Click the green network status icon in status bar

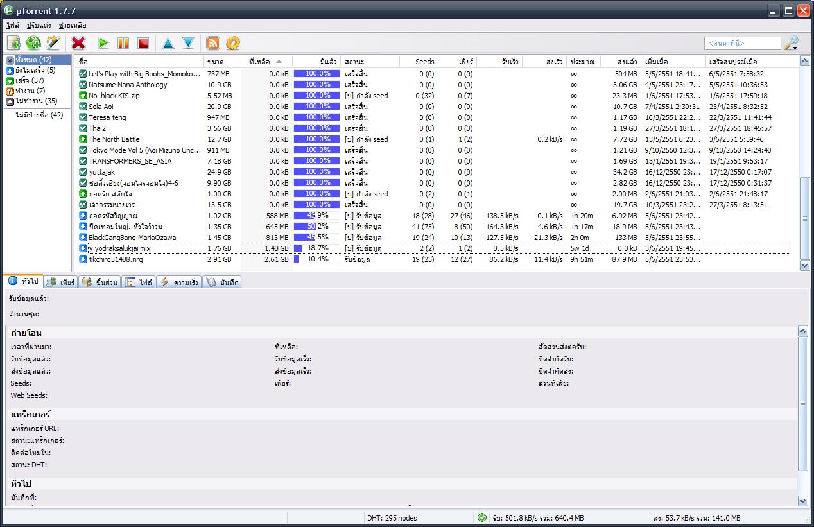482,517
